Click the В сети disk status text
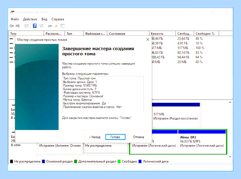Image resolution: width=241 pixels, height=179 pixels. pos(16,145)
